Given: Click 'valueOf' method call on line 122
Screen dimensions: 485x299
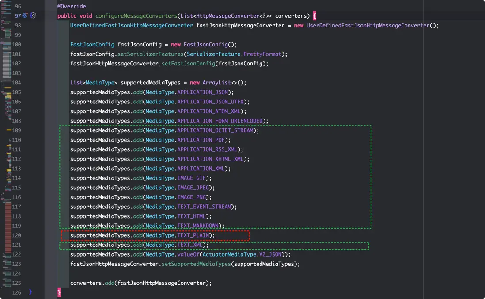Looking at the screenshot, I should (188, 254).
